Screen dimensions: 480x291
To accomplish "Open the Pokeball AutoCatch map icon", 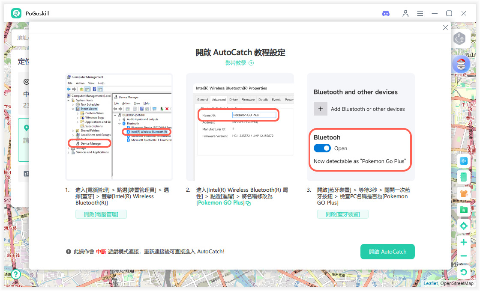I will 461,64.
